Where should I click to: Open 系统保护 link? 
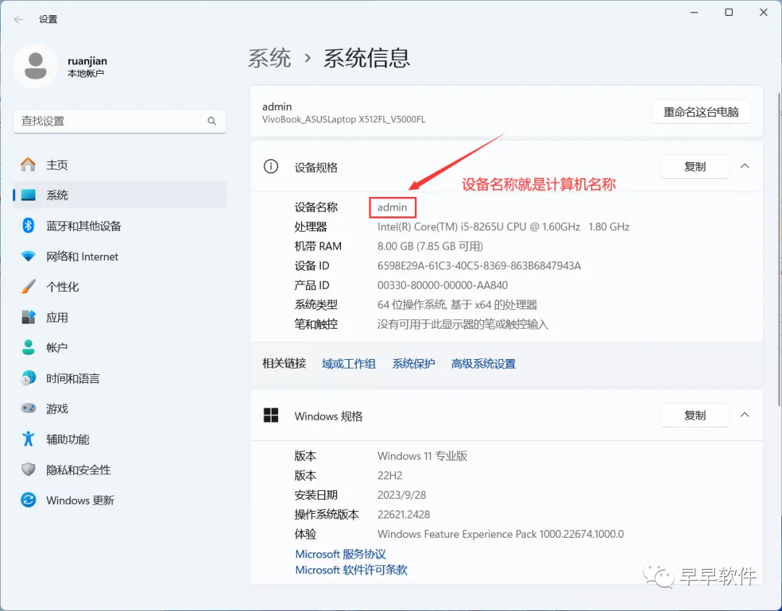pos(413,363)
